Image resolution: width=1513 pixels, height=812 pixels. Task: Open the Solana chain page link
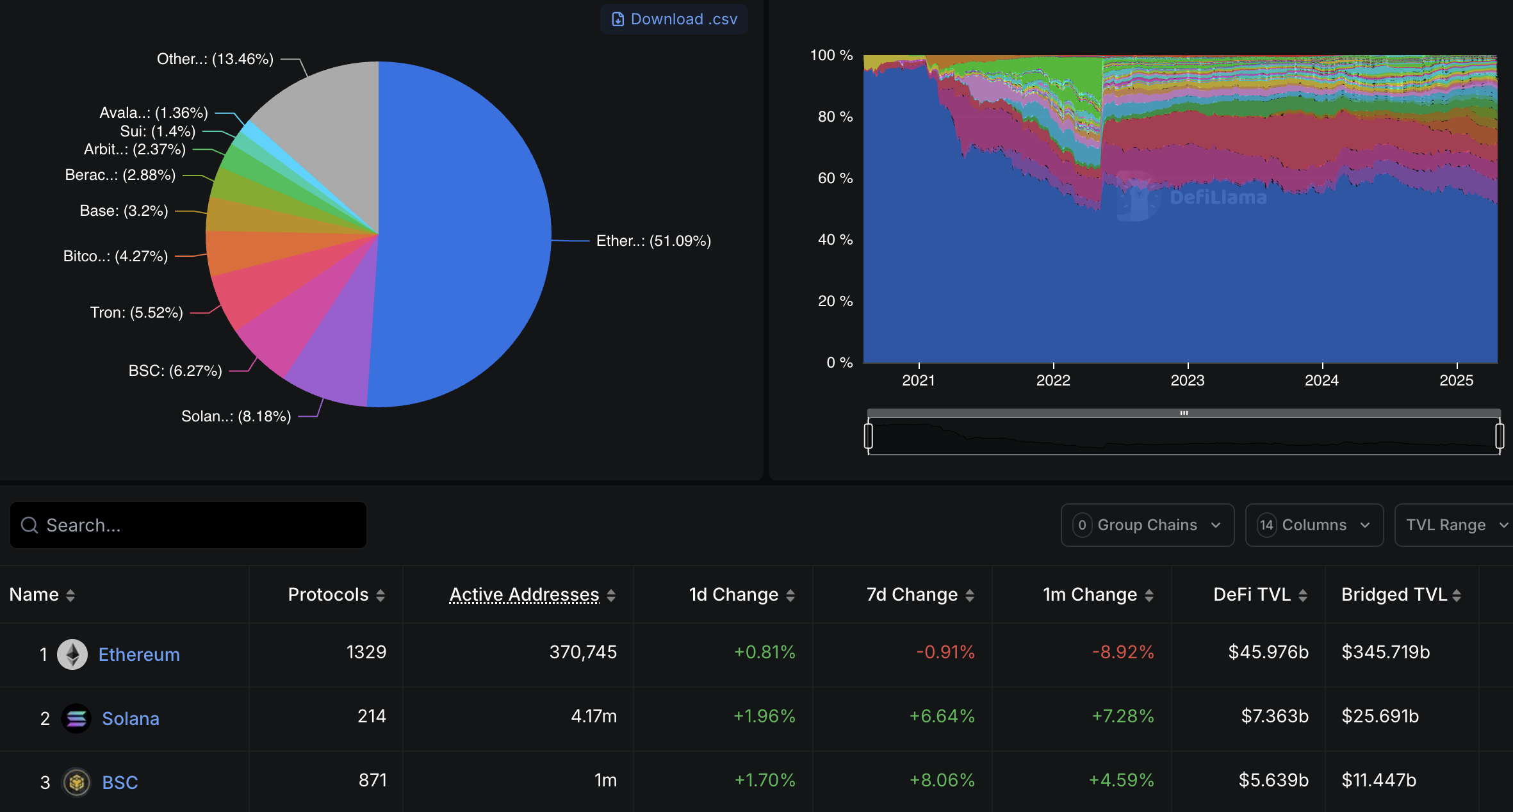131,718
